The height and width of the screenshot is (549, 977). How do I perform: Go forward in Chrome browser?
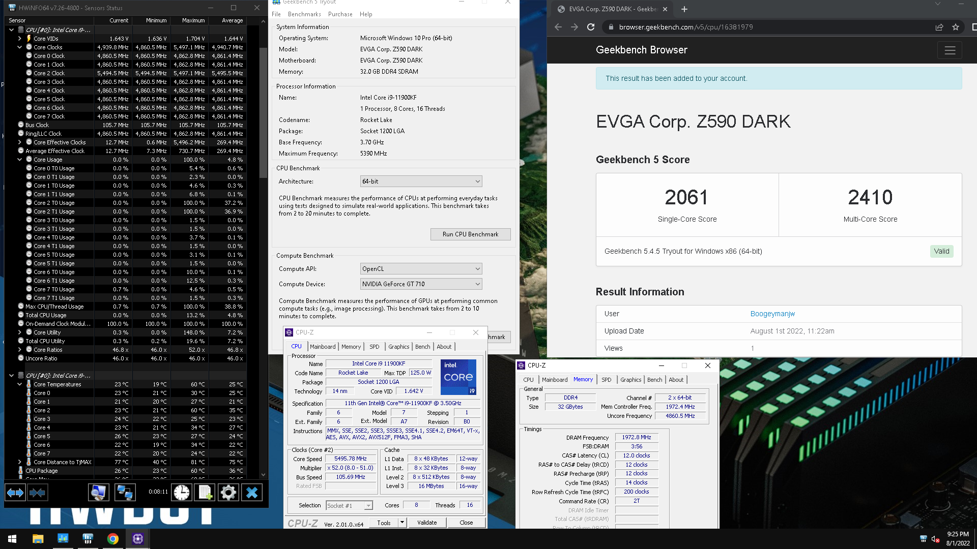574,27
